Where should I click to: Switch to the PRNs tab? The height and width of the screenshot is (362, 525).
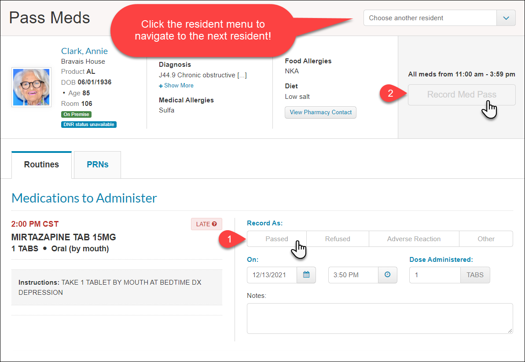tap(97, 165)
